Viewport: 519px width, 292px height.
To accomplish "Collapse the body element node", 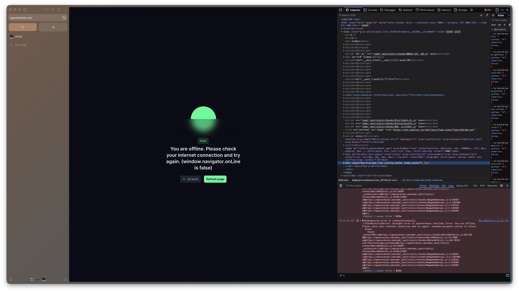I will [342, 32].
